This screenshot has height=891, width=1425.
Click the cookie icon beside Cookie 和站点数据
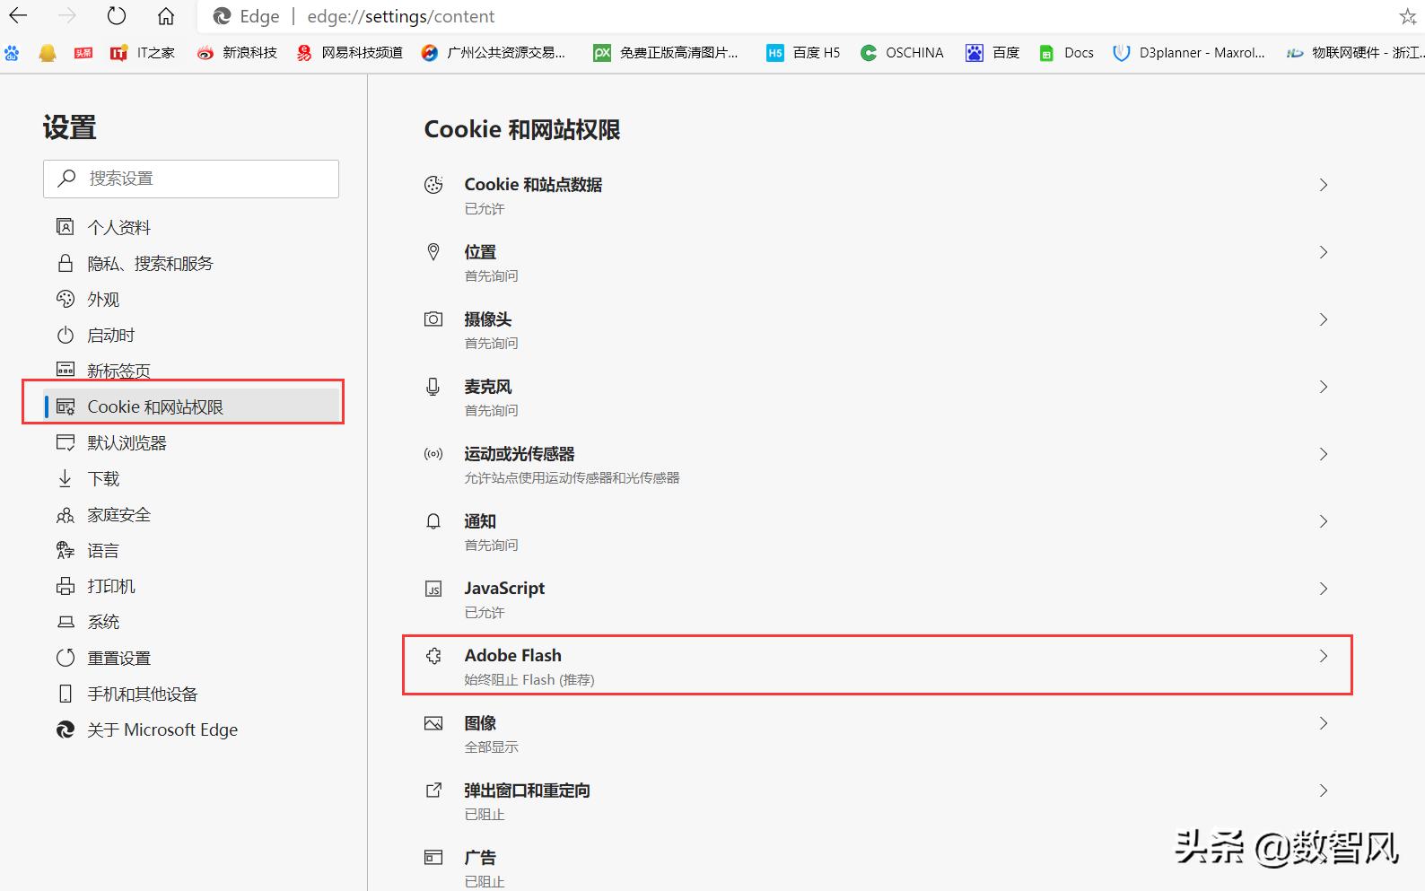click(433, 185)
